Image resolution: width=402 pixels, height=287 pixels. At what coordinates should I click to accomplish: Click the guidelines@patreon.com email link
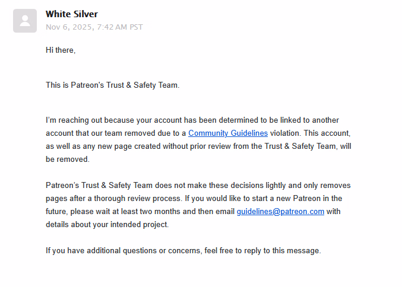(x=280, y=211)
